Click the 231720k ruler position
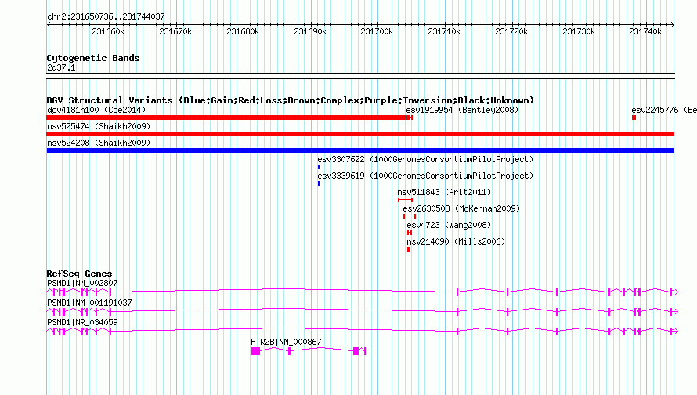This screenshot has height=395, width=697. [x=511, y=31]
